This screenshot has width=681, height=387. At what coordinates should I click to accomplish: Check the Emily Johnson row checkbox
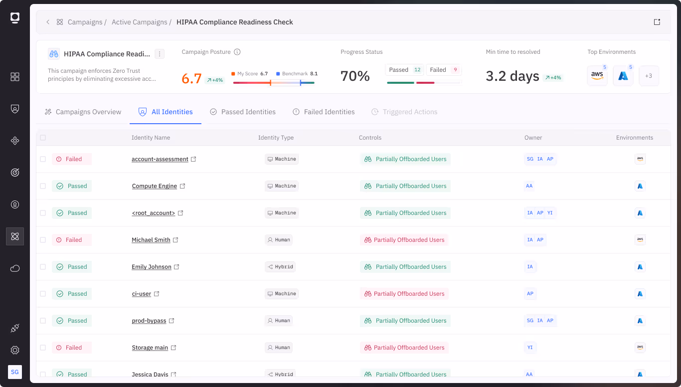pyautogui.click(x=43, y=267)
